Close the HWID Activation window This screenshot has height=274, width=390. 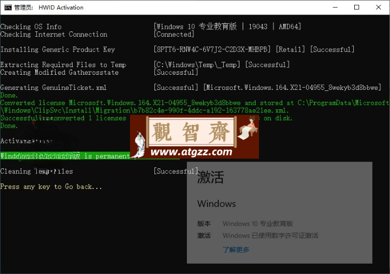click(378, 8)
